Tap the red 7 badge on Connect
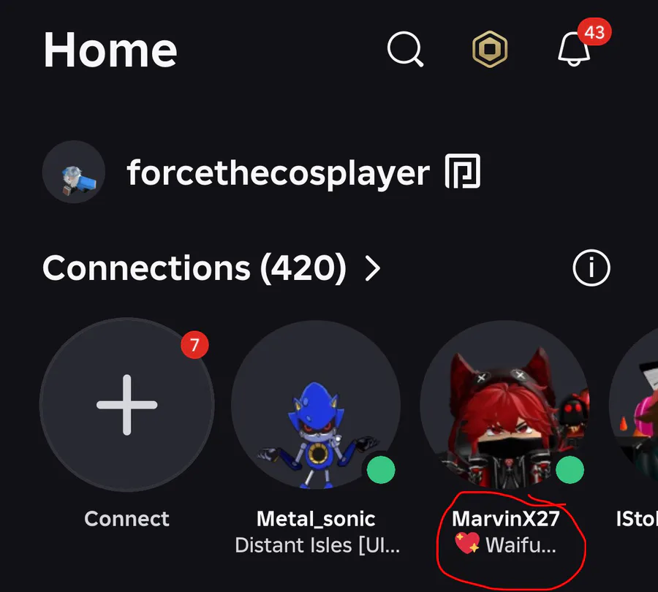The height and width of the screenshot is (592, 658). click(194, 345)
